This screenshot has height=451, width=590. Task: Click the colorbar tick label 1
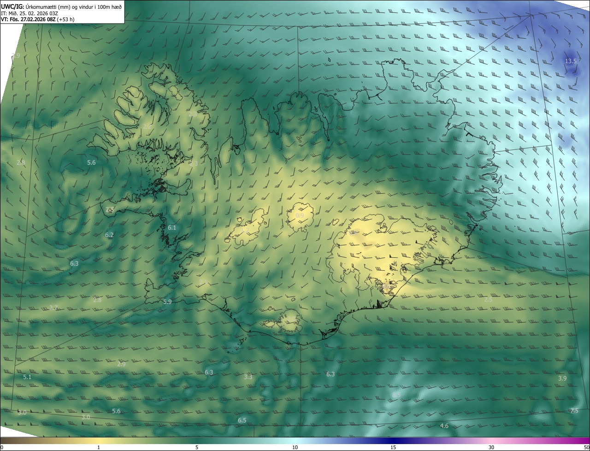[x=99, y=447]
